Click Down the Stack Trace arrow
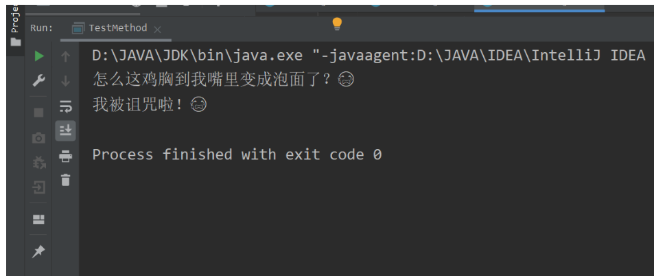The height and width of the screenshot is (276, 654). (x=65, y=81)
